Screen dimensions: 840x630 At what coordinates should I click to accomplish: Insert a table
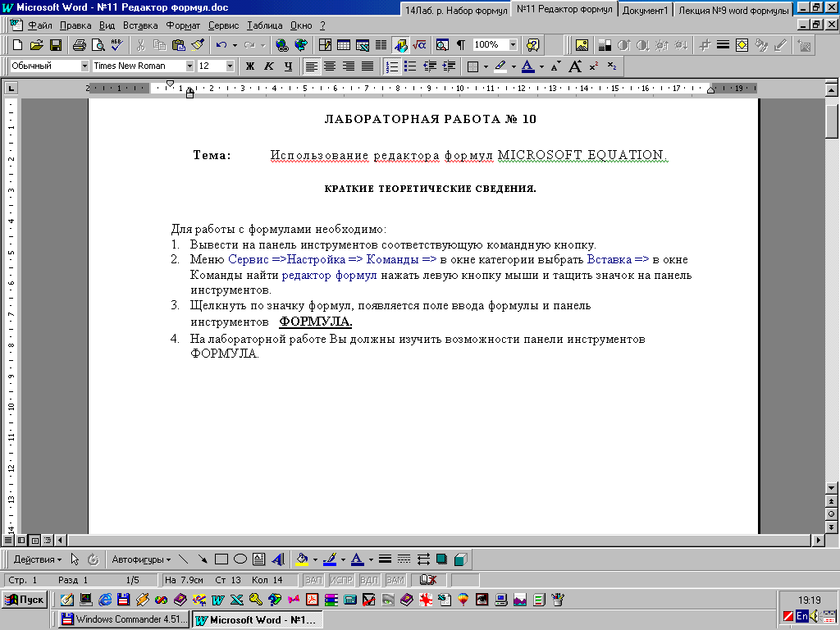tap(344, 45)
